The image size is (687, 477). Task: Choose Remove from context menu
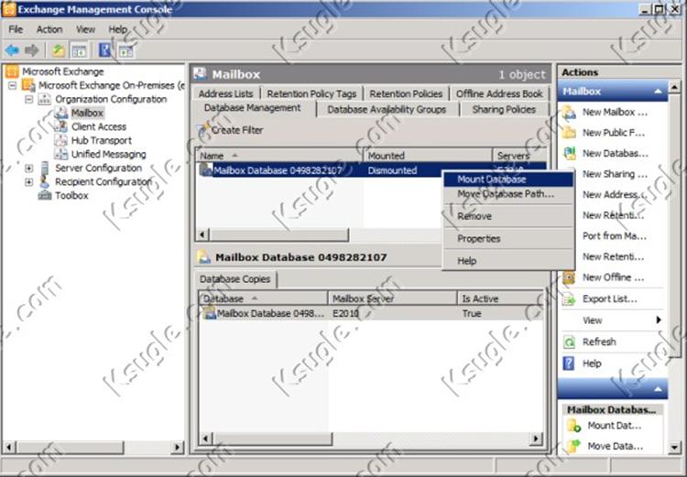pos(508,216)
